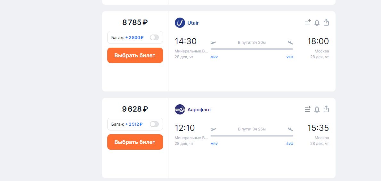
Task: Choose the 9 628₽ Аэрофлот ticket
Action: 135,142
